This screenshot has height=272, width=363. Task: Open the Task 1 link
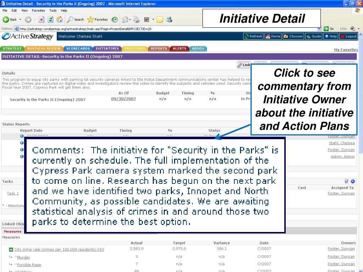point(13,193)
